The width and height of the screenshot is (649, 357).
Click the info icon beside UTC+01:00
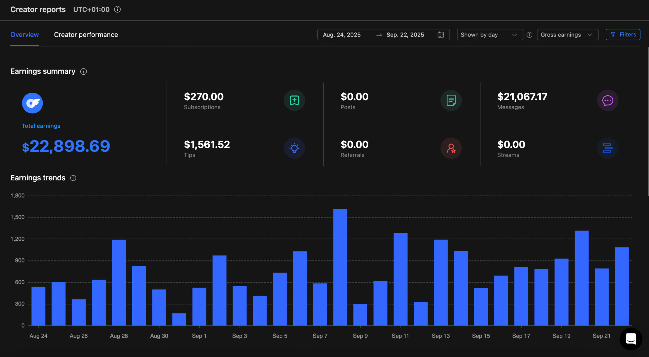click(x=117, y=9)
